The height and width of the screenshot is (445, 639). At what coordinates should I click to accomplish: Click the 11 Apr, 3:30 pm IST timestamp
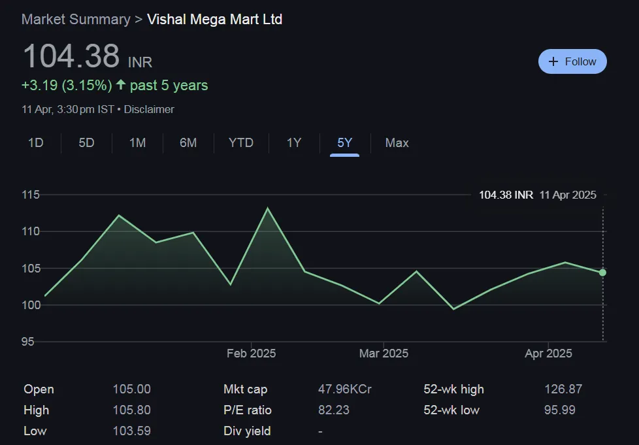pos(68,109)
